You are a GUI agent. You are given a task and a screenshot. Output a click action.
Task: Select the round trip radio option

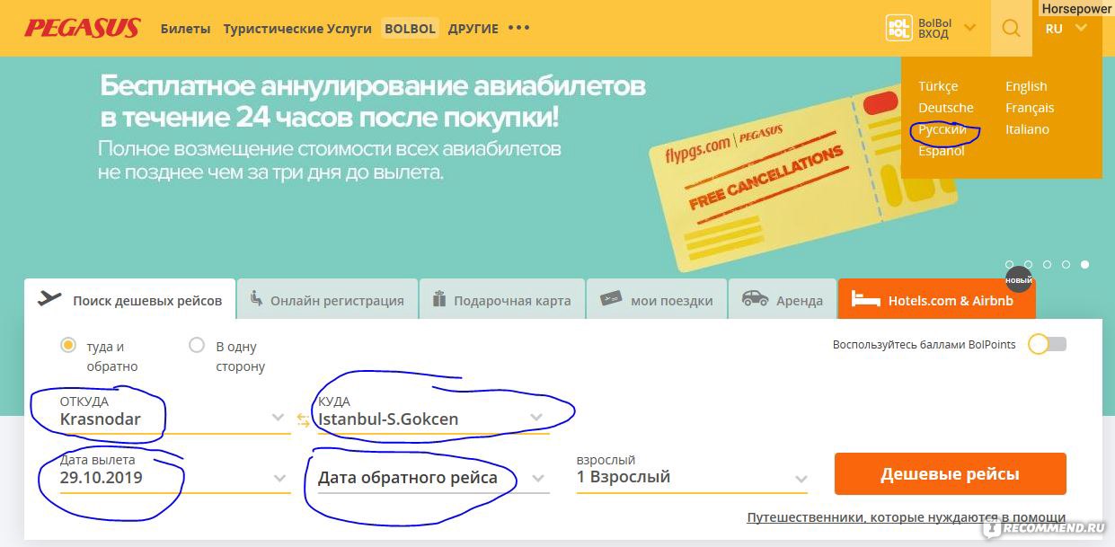67,345
